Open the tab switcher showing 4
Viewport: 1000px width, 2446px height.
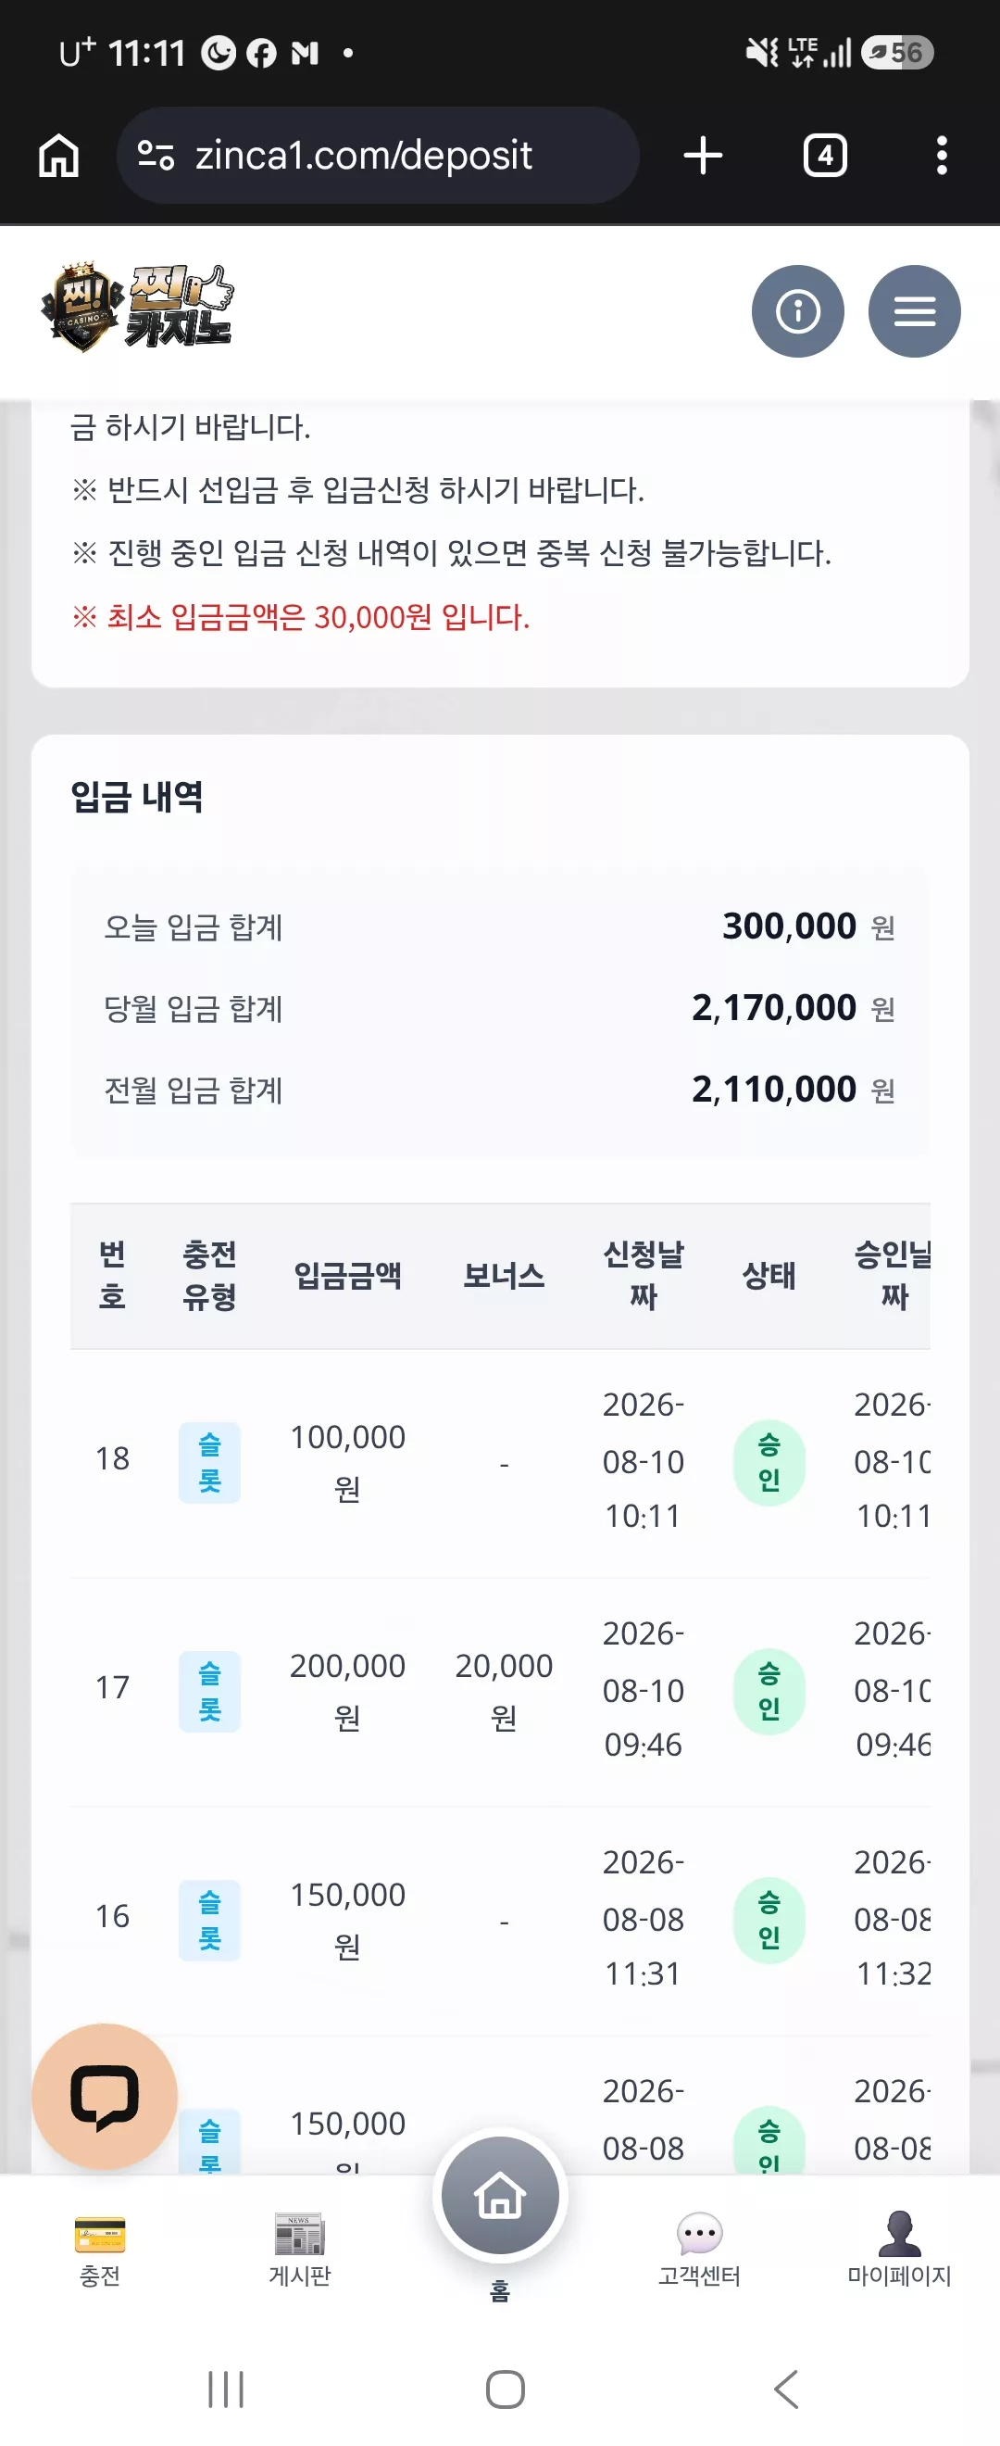pos(824,156)
